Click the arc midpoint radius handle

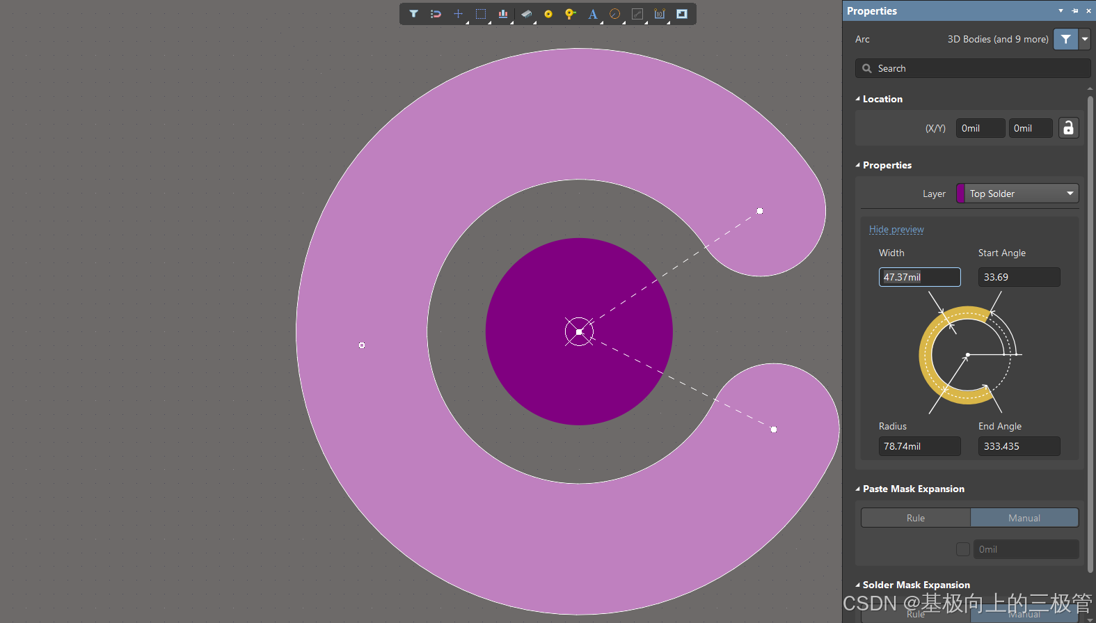pos(362,345)
